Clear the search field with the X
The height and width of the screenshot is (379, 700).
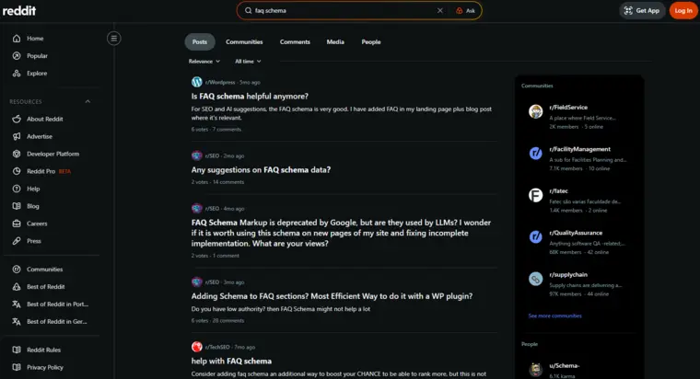point(440,11)
